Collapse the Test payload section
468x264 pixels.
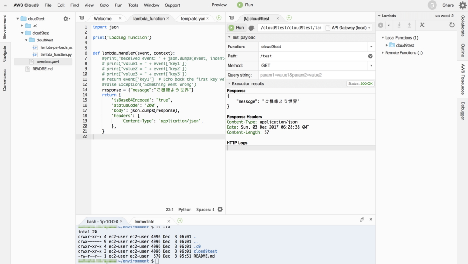pyautogui.click(x=229, y=37)
